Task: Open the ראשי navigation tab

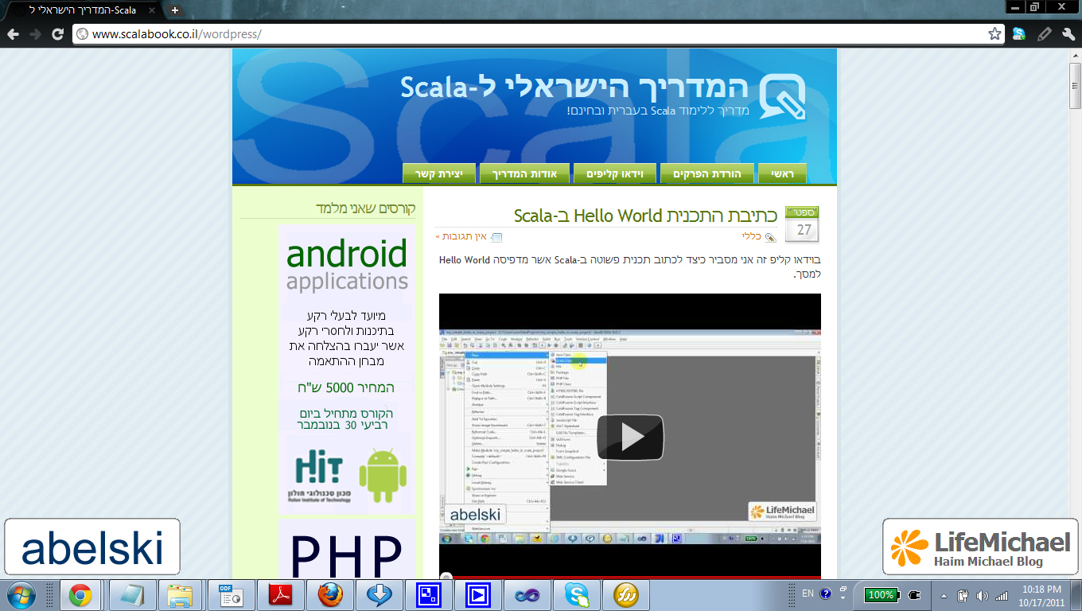Action: click(x=782, y=173)
